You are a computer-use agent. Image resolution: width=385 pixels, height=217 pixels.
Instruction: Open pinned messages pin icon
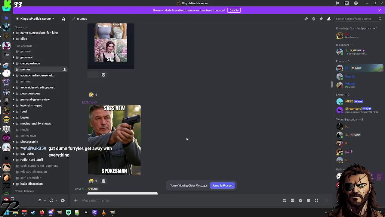321,19
